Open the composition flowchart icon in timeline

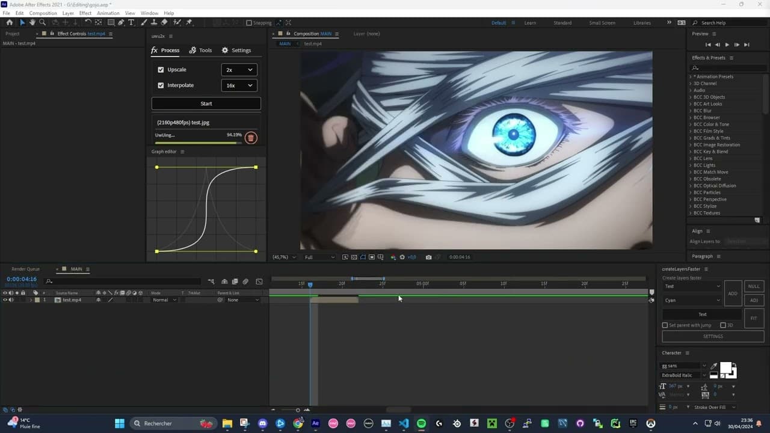(211, 281)
